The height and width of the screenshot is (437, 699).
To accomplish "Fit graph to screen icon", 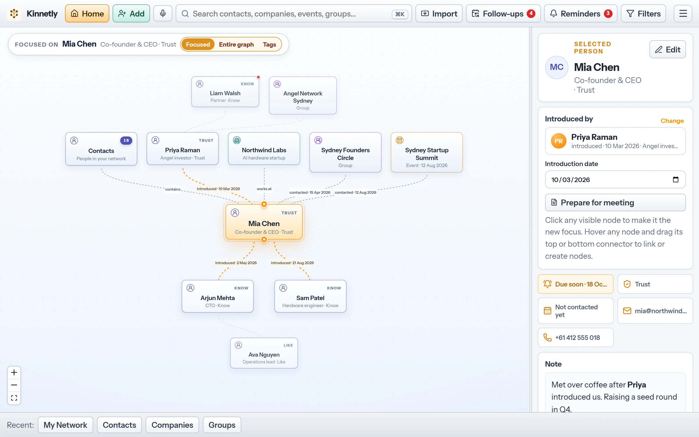I will [x=14, y=398].
